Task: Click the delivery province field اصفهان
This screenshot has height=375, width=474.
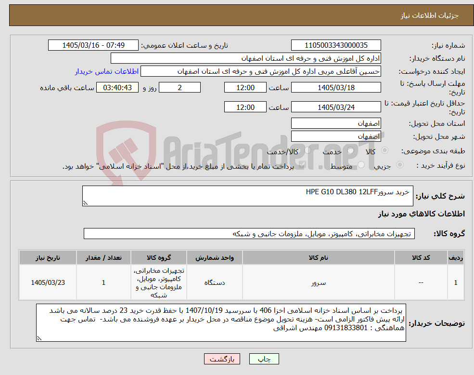Action: click(336, 123)
